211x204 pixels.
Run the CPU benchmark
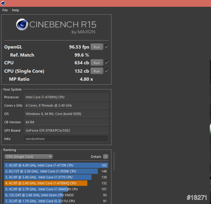97,63
